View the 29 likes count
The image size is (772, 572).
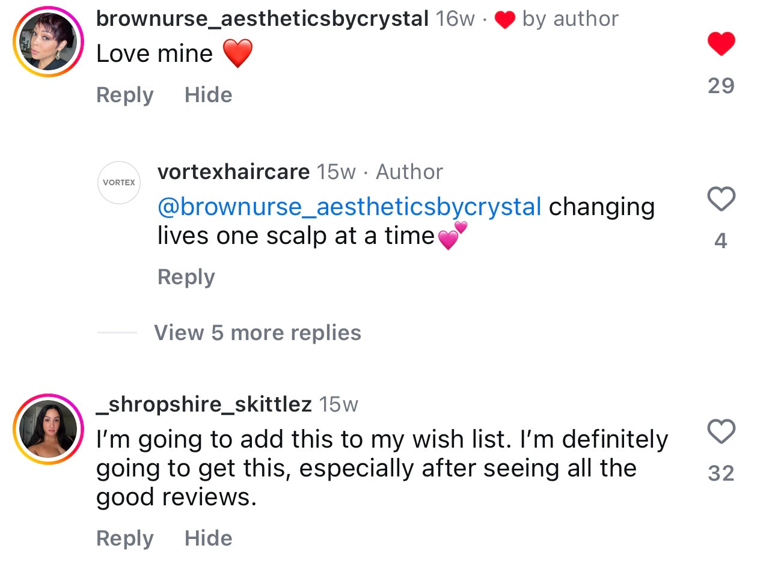pyautogui.click(x=721, y=86)
